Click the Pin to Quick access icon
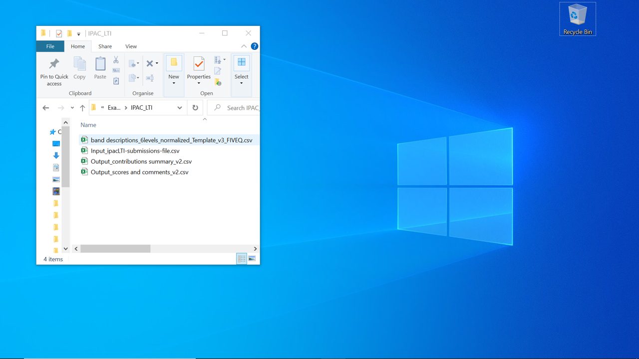 (54, 64)
